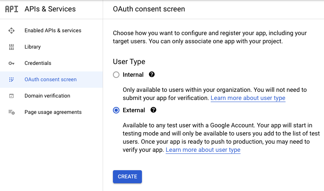
Task: Click the External label text
Action: point(134,110)
